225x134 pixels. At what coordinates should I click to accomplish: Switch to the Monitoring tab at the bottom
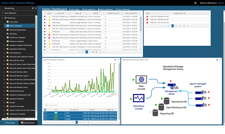9,123
